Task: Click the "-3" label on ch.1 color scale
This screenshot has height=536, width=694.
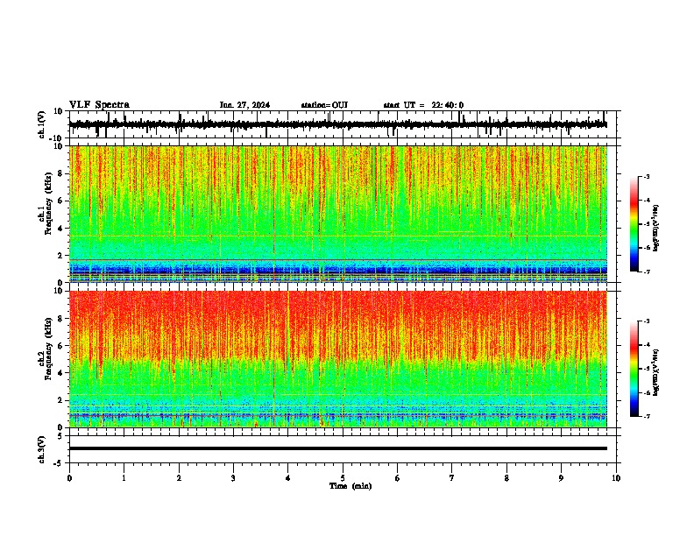Action: 646,176
